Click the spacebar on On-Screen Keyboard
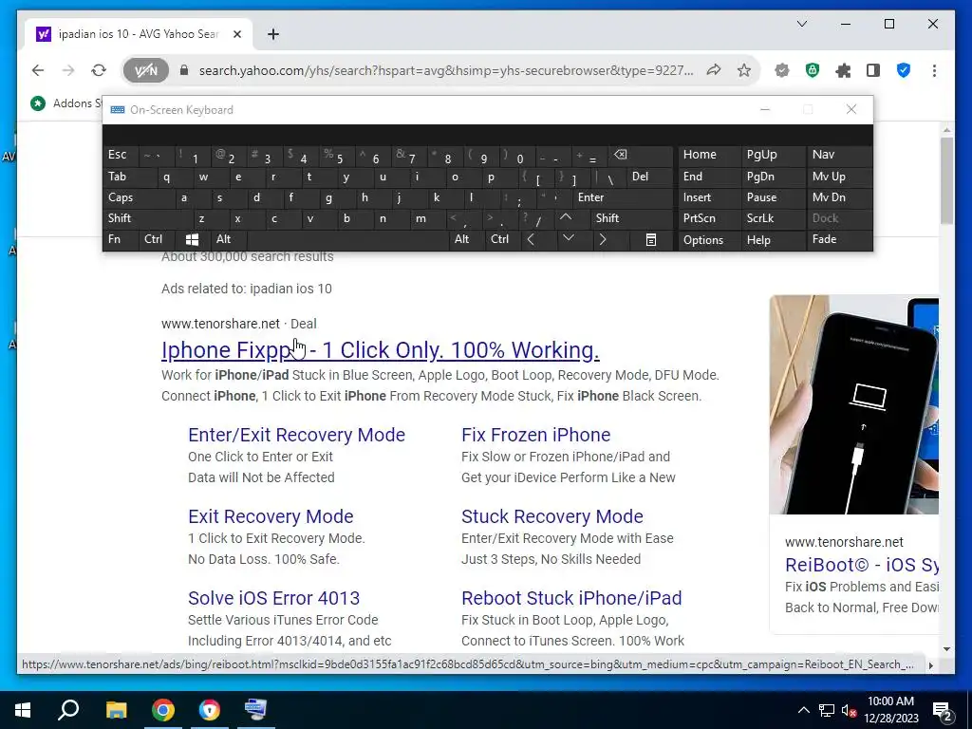 tap(349, 240)
